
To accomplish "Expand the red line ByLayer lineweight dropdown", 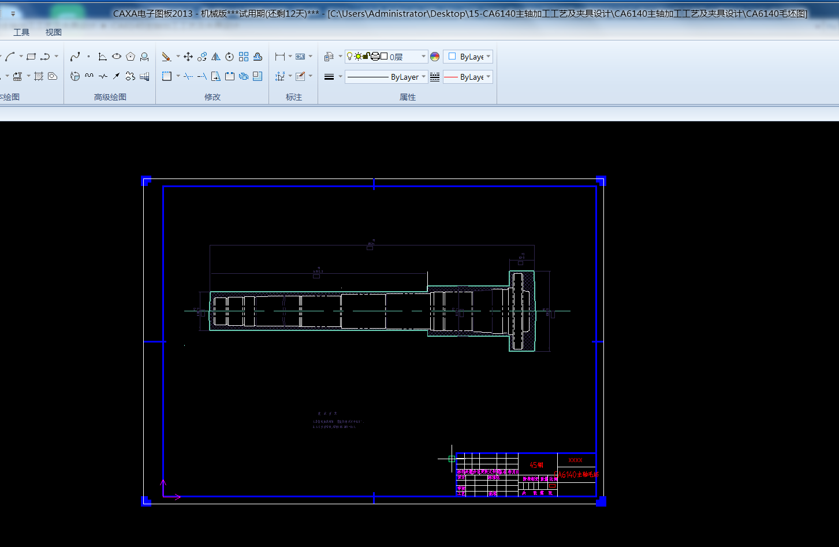I will pos(489,77).
